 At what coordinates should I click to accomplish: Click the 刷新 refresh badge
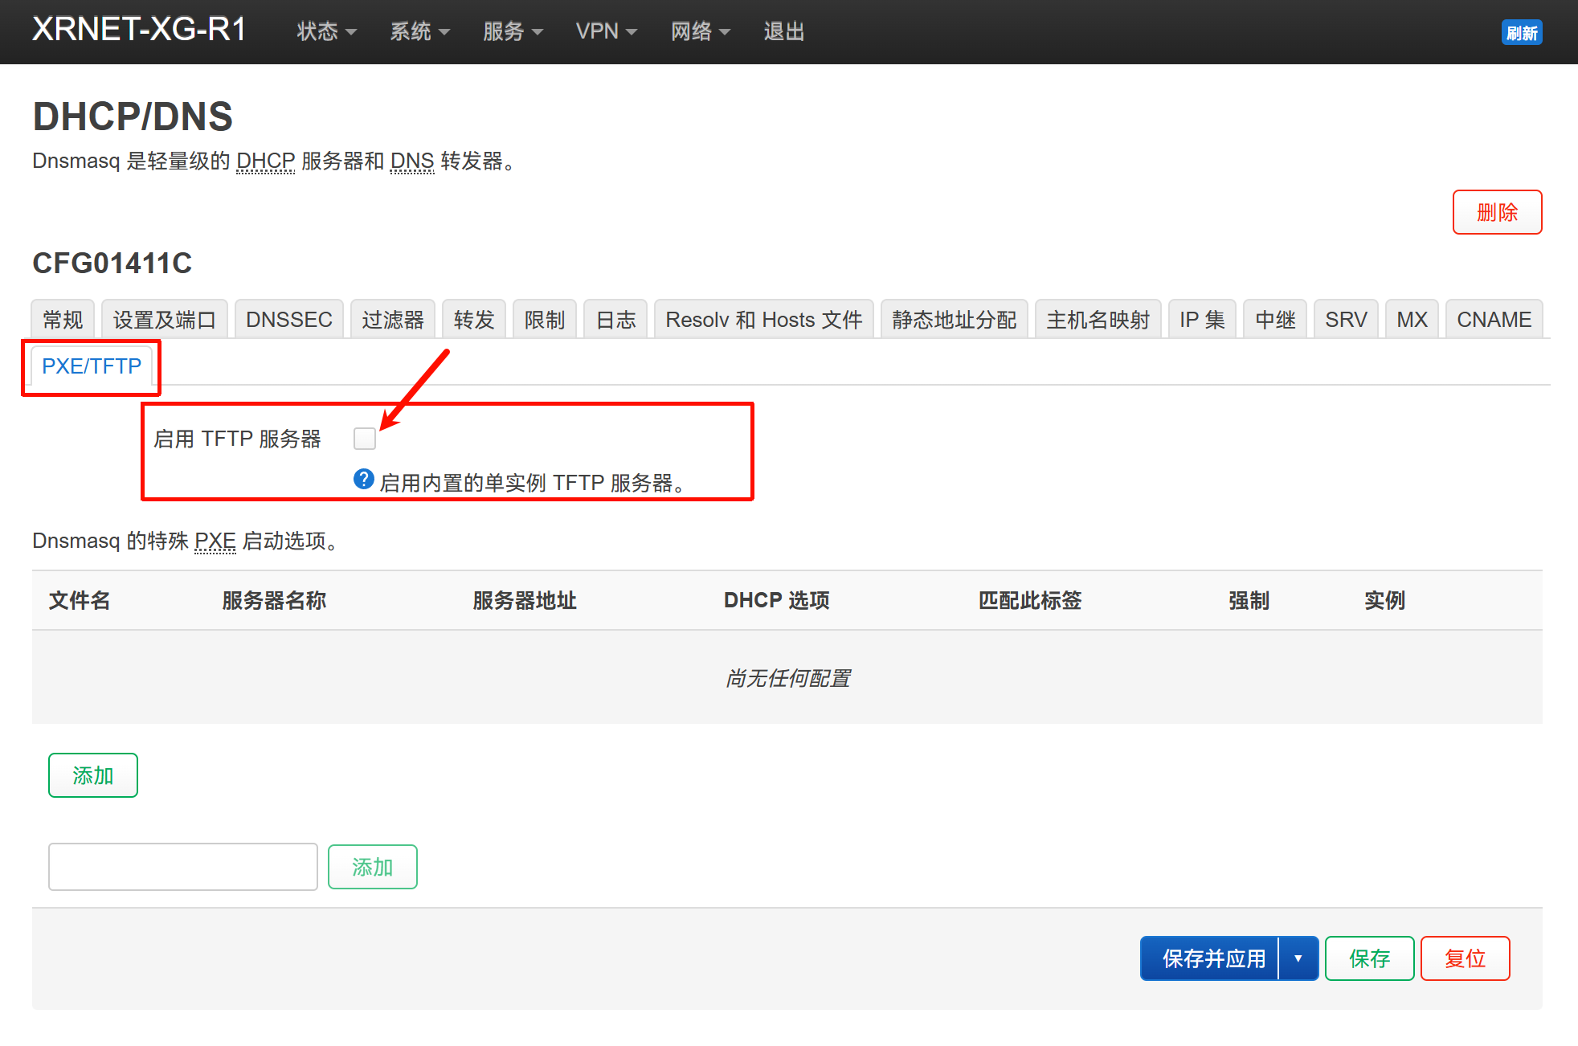[1521, 33]
